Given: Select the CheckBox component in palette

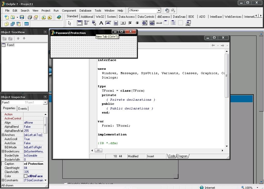Looking at the screenshot, I should 130,23.
